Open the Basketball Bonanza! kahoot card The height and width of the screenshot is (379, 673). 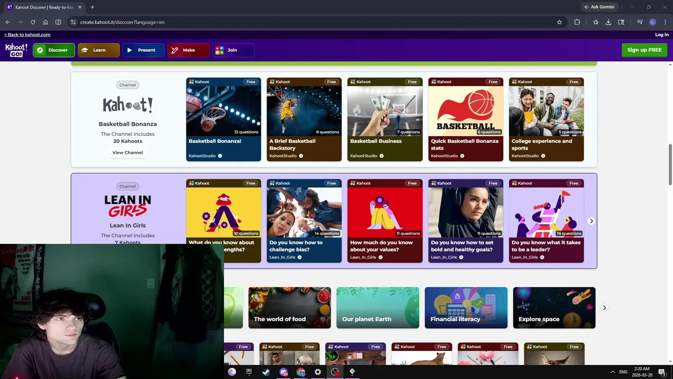223,119
